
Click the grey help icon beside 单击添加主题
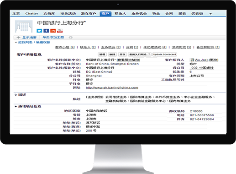click(70, 38)
